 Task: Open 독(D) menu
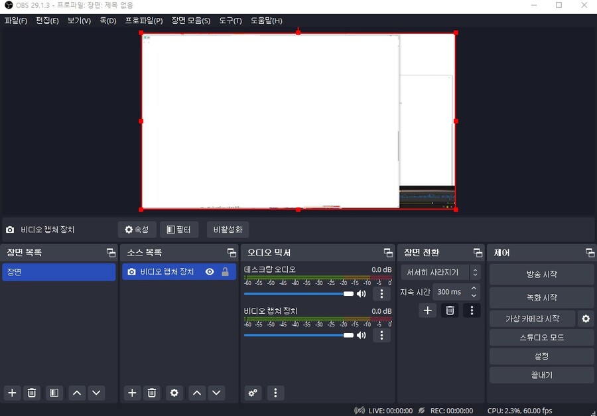tap(107, 21)
